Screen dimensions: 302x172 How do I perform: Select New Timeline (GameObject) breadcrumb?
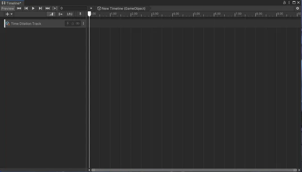[121, 9]
